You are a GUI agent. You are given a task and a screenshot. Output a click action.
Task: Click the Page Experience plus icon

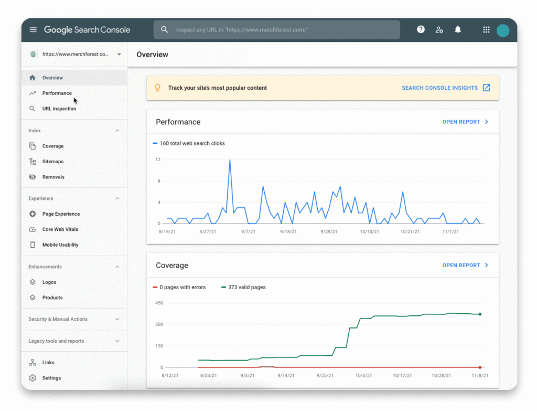(x=33, y=214)
